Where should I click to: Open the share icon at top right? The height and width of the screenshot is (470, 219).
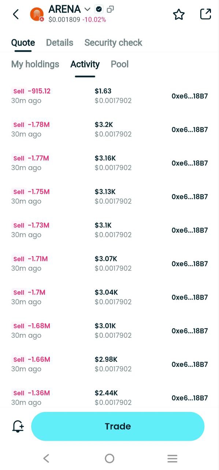pos(206,14)
